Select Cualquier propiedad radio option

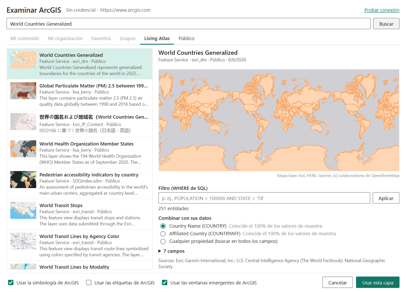(x=163, y=241)
